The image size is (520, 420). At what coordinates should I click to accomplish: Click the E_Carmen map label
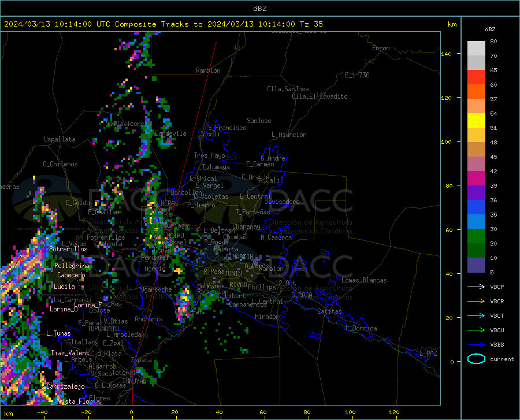[x=261, y=164]
